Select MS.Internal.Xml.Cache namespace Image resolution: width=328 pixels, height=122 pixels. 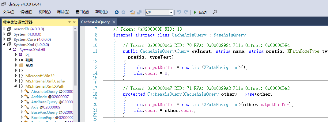click(45, 81)
